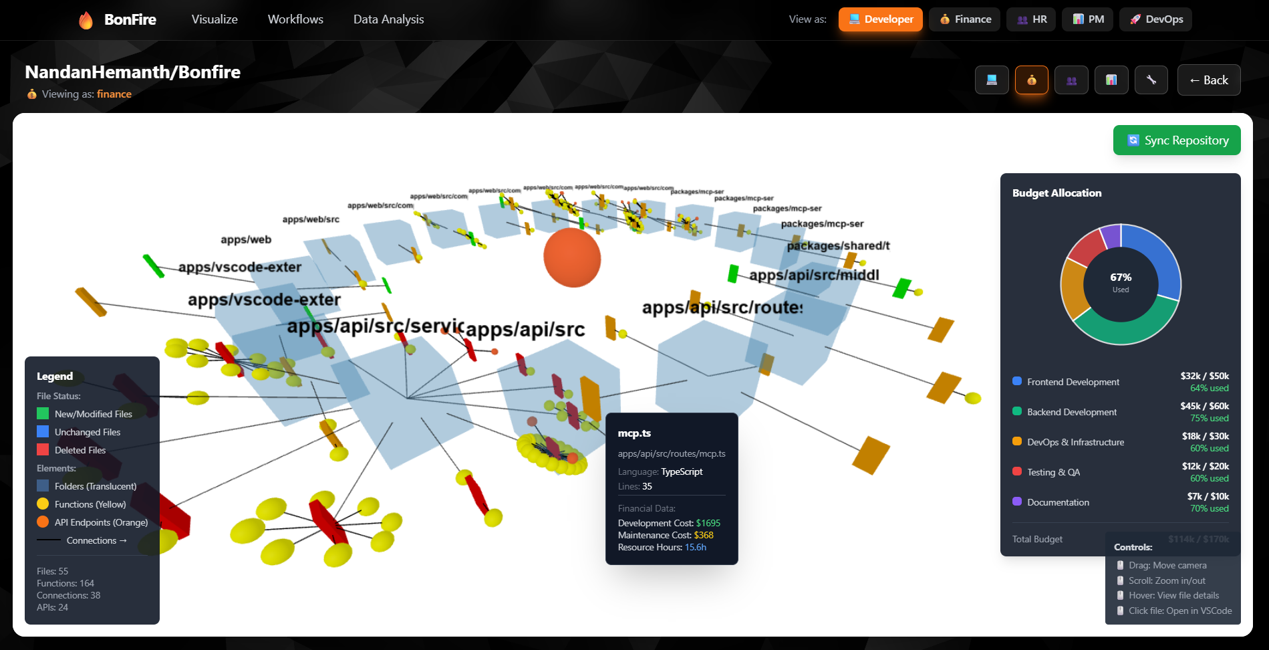
Task: Click the large orange sphere in the graph
Action: [x=572, y=257]
